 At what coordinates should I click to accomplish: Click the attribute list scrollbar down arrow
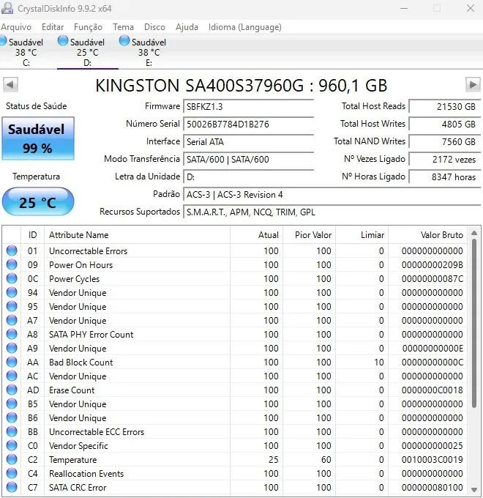point(474,489)
